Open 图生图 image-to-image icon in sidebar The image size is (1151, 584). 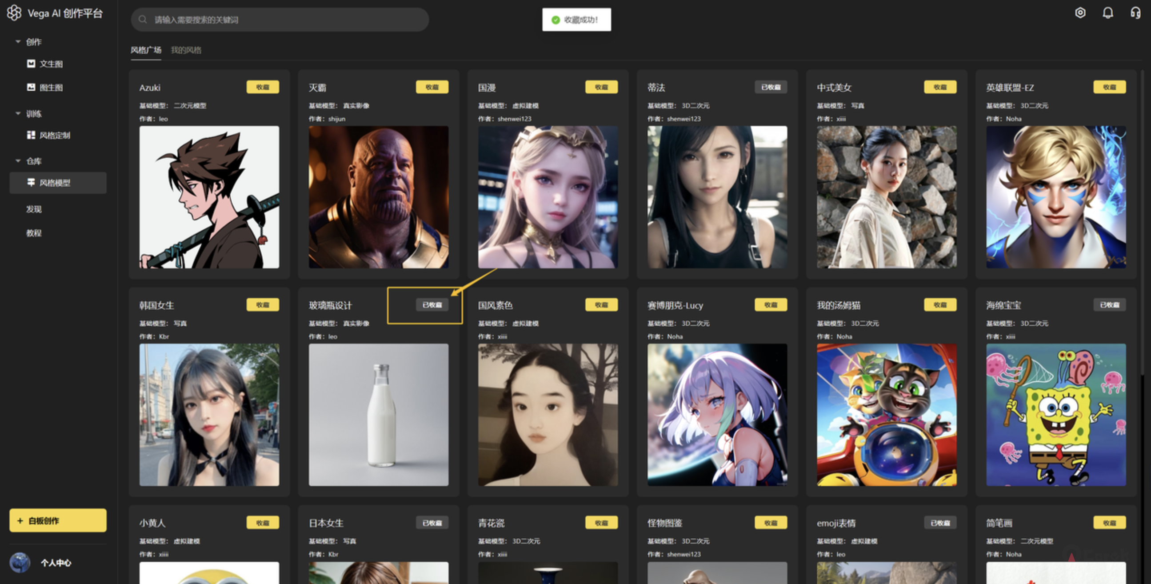coord(31,87)
